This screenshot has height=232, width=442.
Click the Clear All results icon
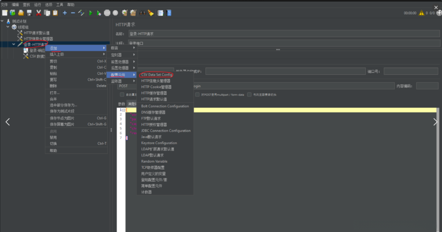click(133, 13)
